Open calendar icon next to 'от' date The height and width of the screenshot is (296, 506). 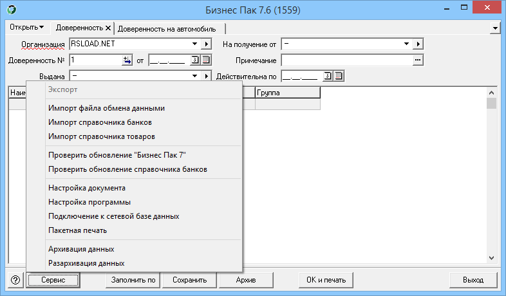[x=206, y=60]
